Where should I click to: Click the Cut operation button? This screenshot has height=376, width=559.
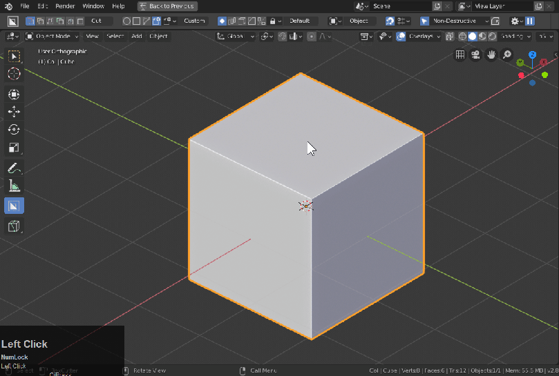[97, 21]
